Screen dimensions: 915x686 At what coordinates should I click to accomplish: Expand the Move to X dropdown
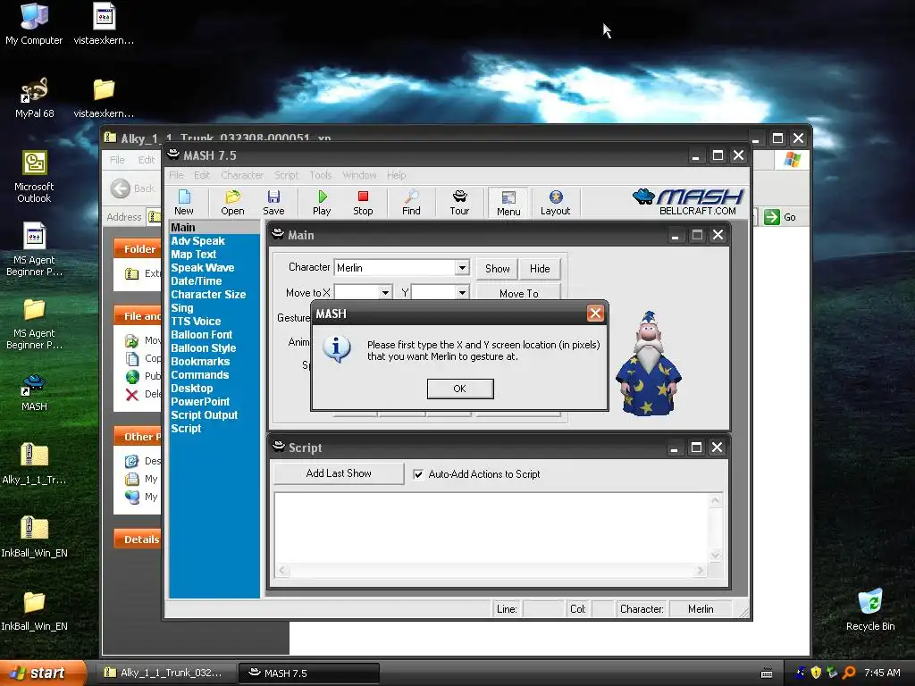(385, 292)
